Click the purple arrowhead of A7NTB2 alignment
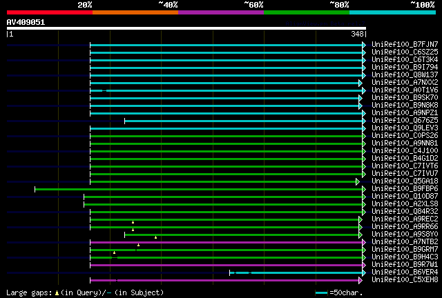Viewport: 442px width, 298px height. [x=364, y=243]
